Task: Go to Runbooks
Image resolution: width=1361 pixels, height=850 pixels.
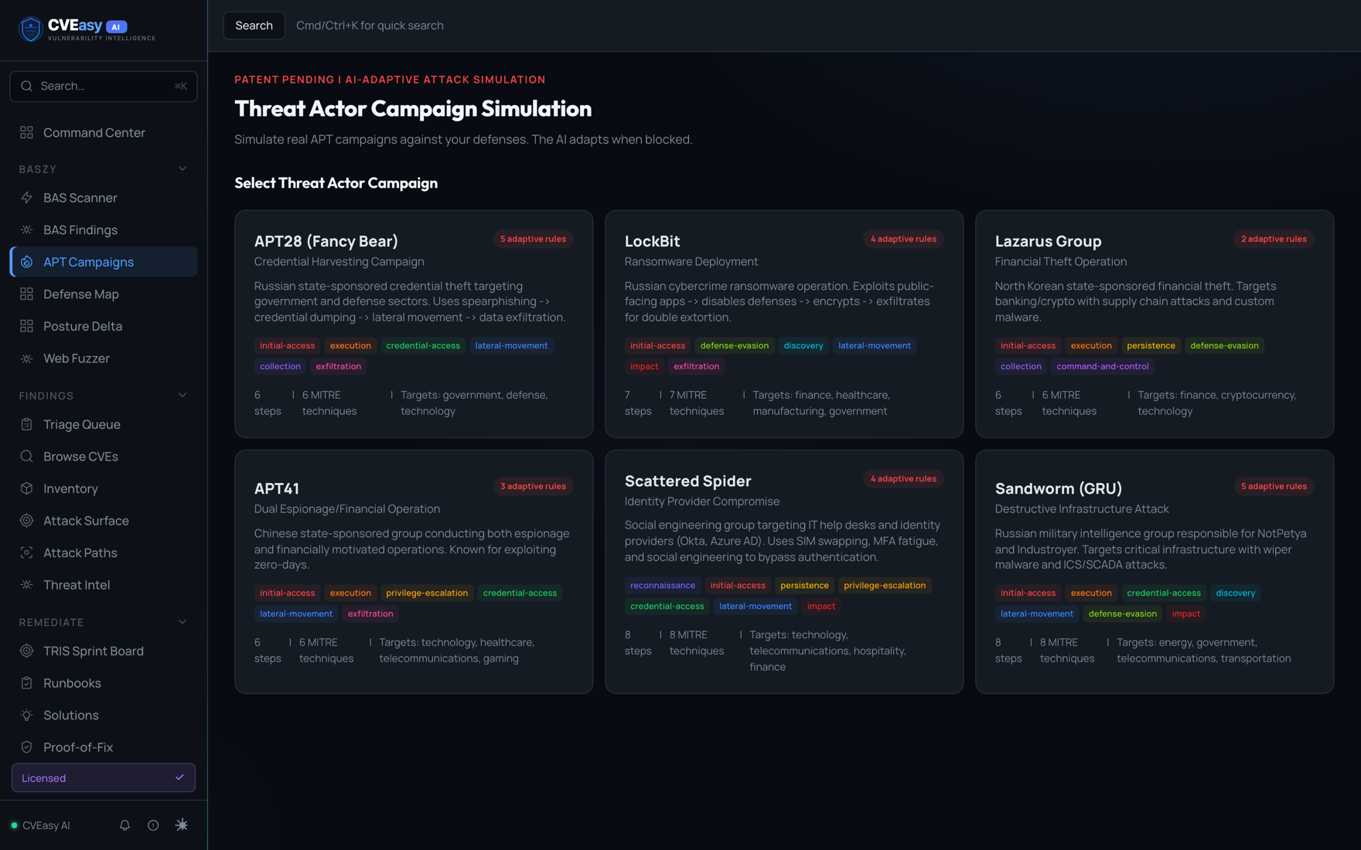Action: point(104,683)
